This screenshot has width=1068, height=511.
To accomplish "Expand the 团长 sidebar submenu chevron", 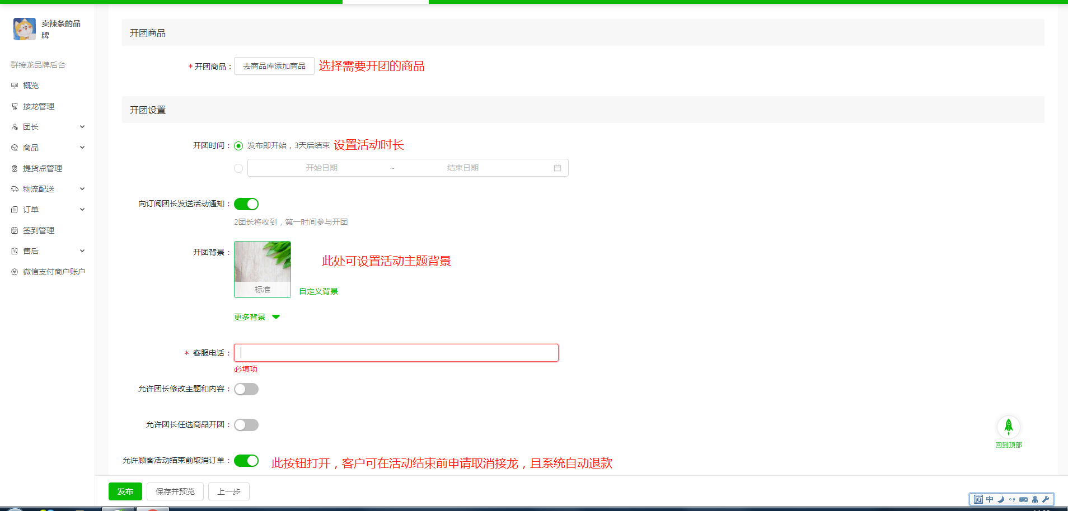I will (x=82, y=127).
